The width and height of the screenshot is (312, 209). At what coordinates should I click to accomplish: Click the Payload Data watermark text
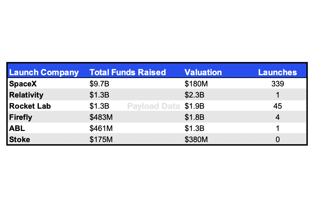coord(153,106)
